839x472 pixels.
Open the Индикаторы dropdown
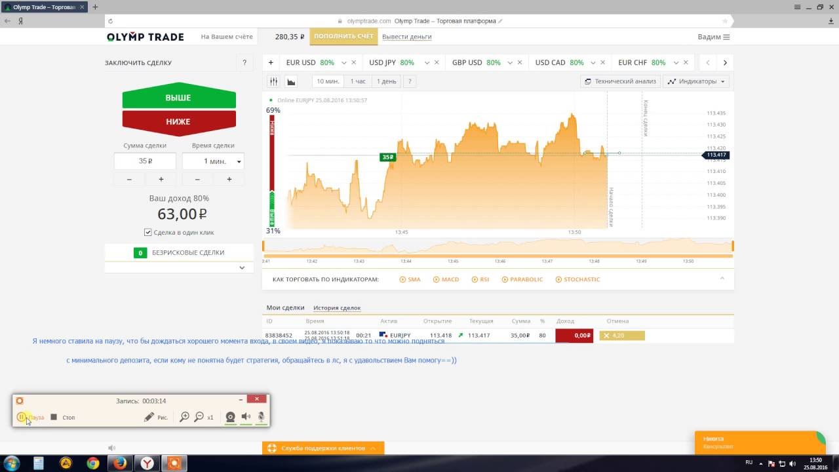(697, 81)
